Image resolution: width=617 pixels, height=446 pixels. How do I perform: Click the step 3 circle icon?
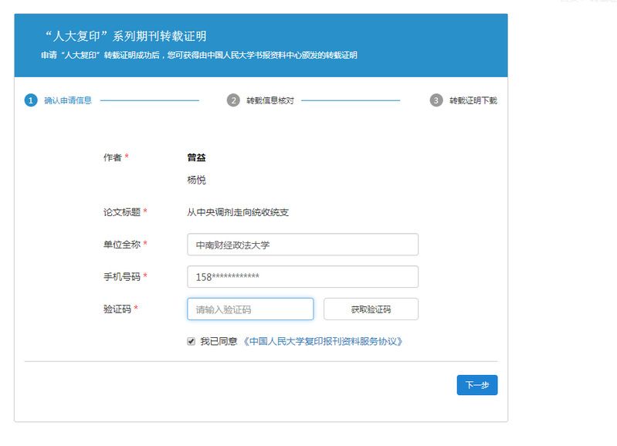pyautogui.click(x=436, y=100)
